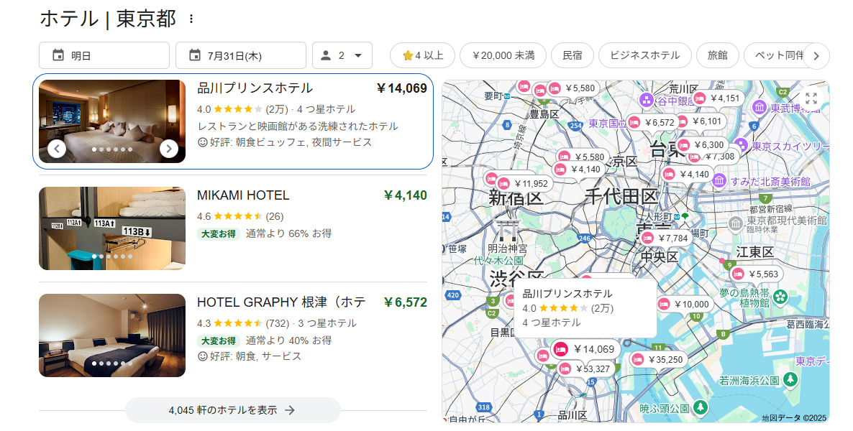The image size is (853, 431).
Task: Toggle the ビジネスホテル filter chip
Action: pyautogui.click(x=644, y=55)
